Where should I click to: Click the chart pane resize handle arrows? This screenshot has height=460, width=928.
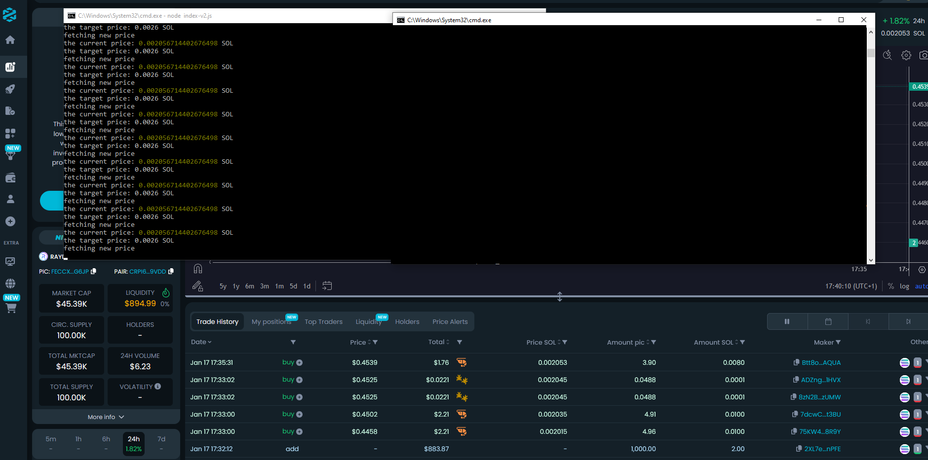[560, 296]
